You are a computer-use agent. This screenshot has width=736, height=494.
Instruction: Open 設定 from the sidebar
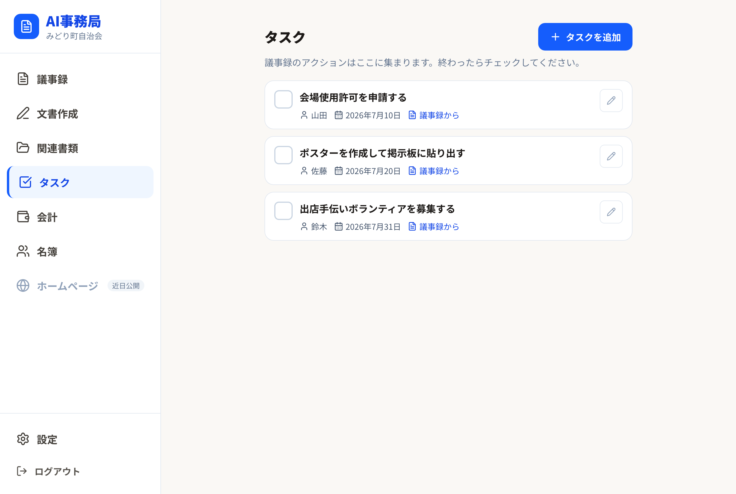pyautogui.click(x=80, y=439)
